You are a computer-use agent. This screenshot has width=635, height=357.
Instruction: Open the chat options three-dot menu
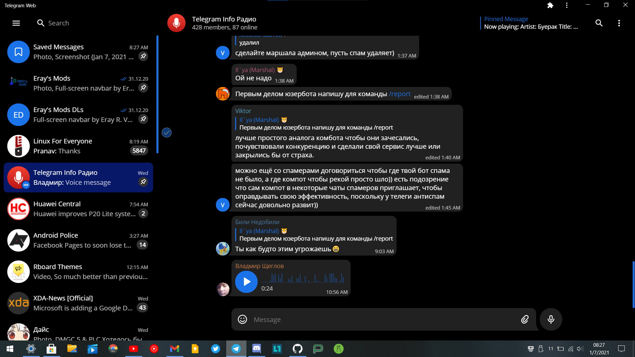[x=620, y=23]
